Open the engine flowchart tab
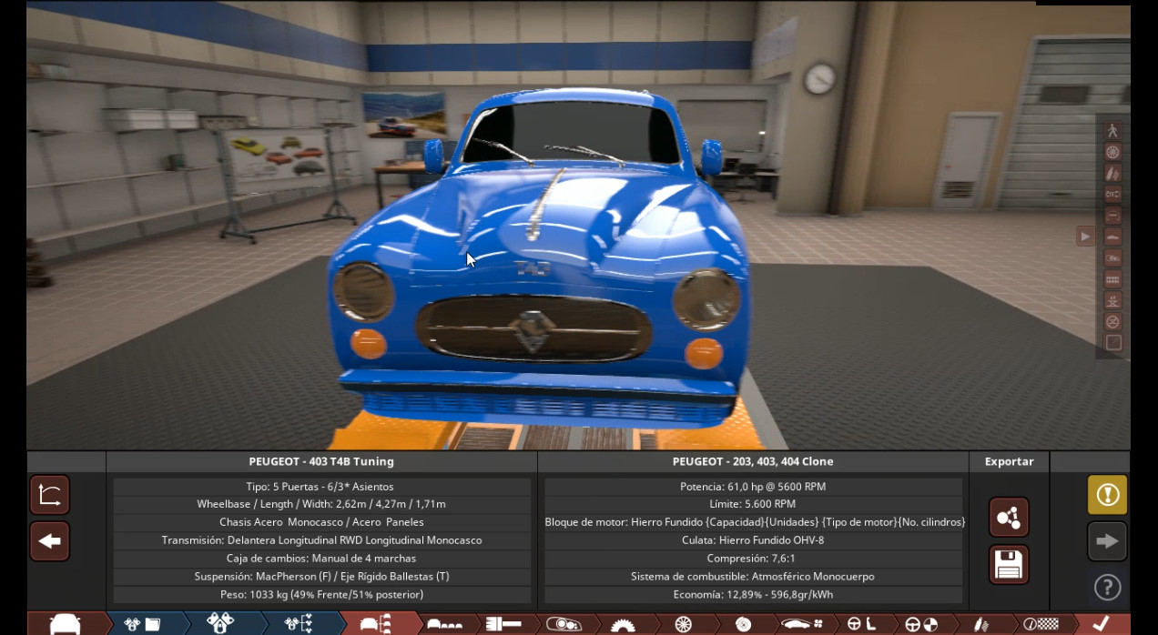 point(299,623)
